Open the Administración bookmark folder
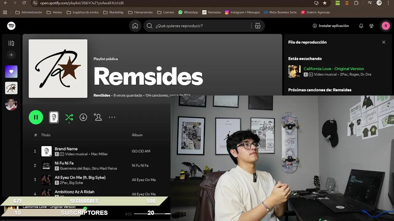Image resolution: width=394 pixels, height=221 pixels. 29,12
